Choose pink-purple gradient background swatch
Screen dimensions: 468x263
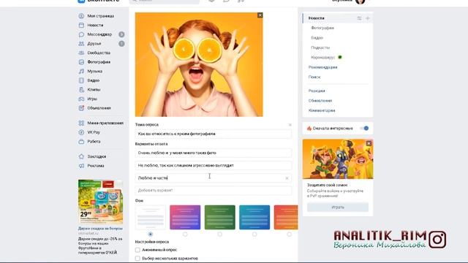pyautogui.click(x=185, y=218)
